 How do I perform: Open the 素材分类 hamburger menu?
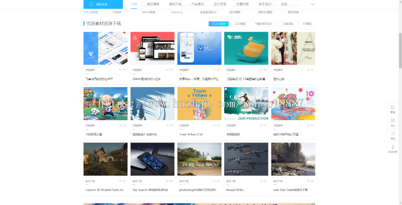pos(103,4)
